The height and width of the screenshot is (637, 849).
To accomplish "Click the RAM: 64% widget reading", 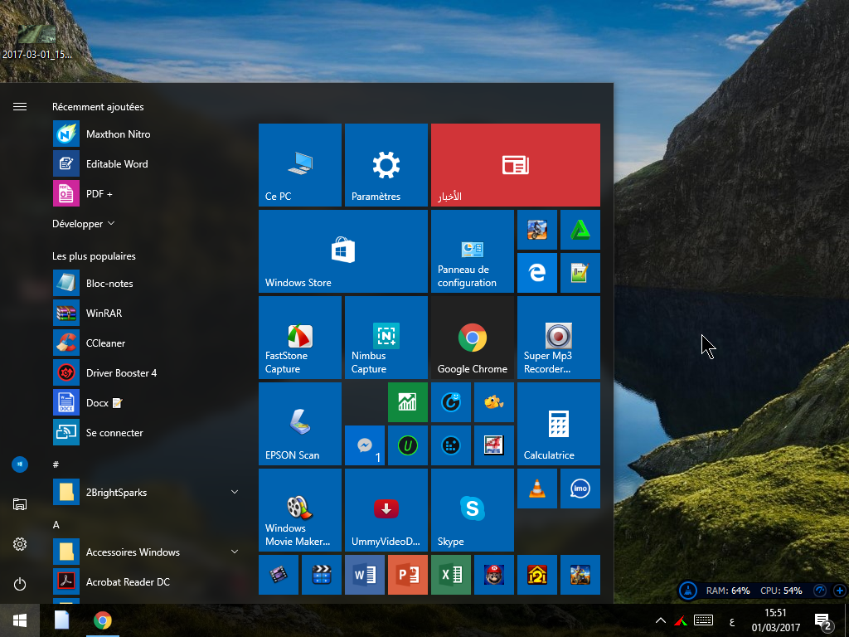I will click(728, 591).
